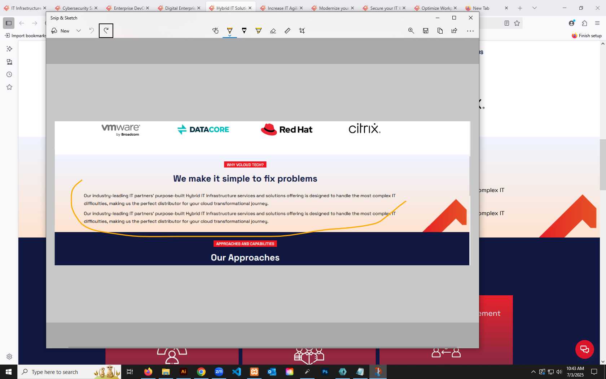Click the Type here to search box
This screenshot has width=606, height=379.
click(69, 372)
